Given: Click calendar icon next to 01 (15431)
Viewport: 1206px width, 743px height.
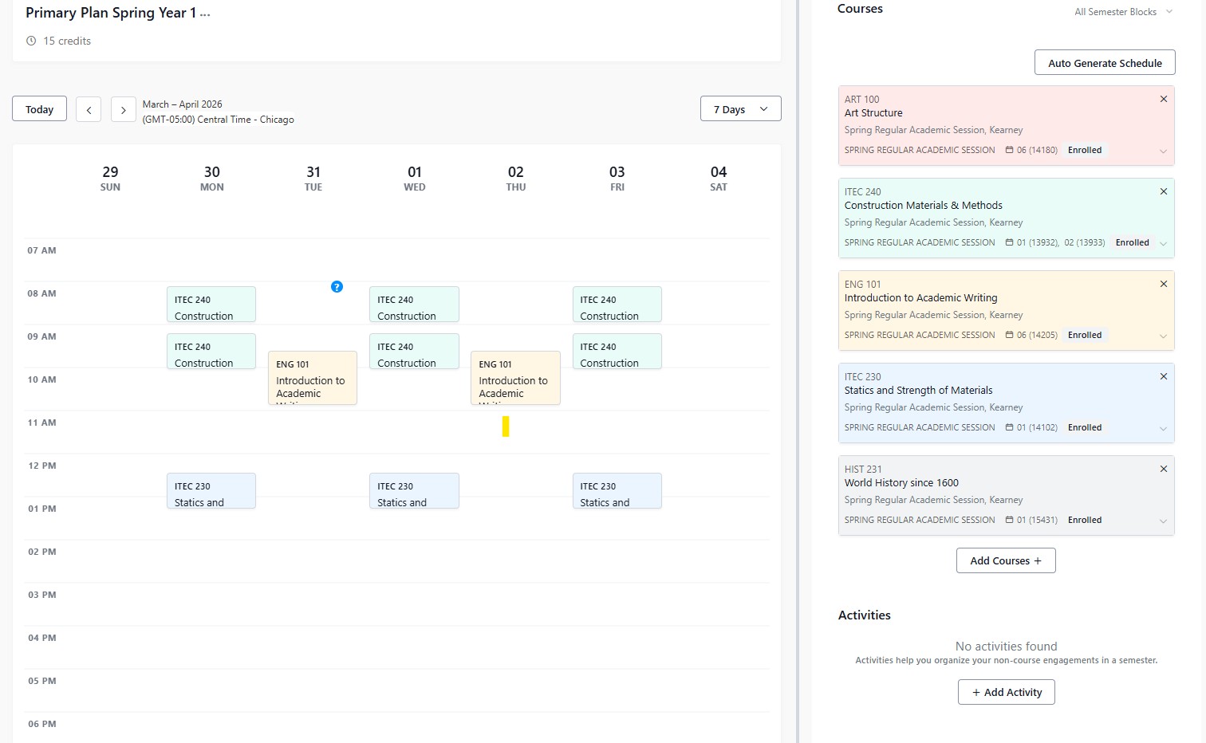Looking at the screenshot, I should [1009, 520].
